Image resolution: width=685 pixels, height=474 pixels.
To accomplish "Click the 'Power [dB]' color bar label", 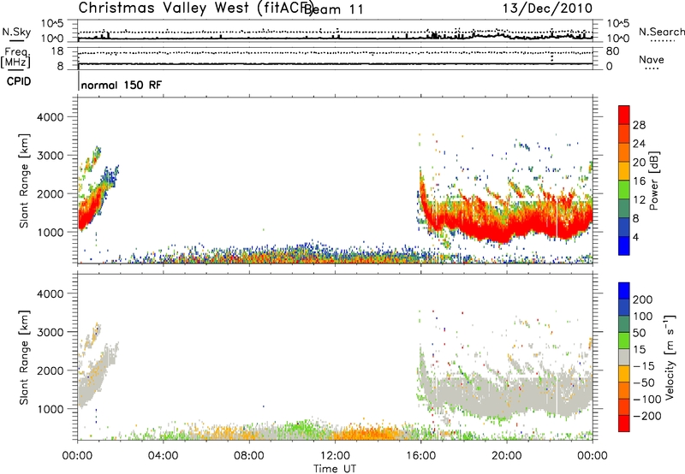I will pos(653,181).
